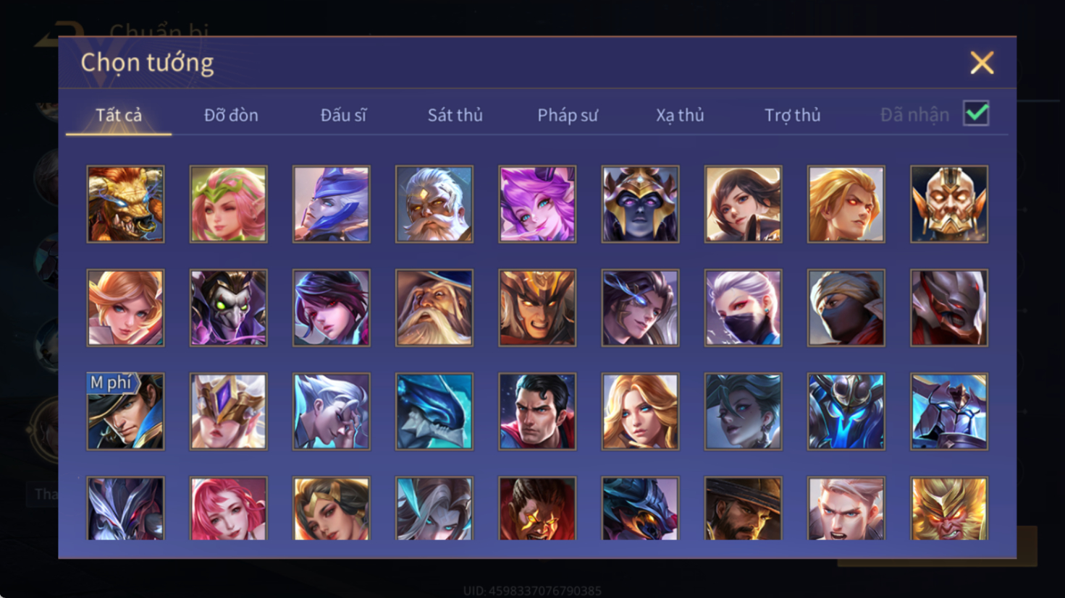Select the cowboy hat bearded gunslinger portrait
The width and height of the screenshot is (1065, 598).
pyautogui.click(x=744, y=508)
